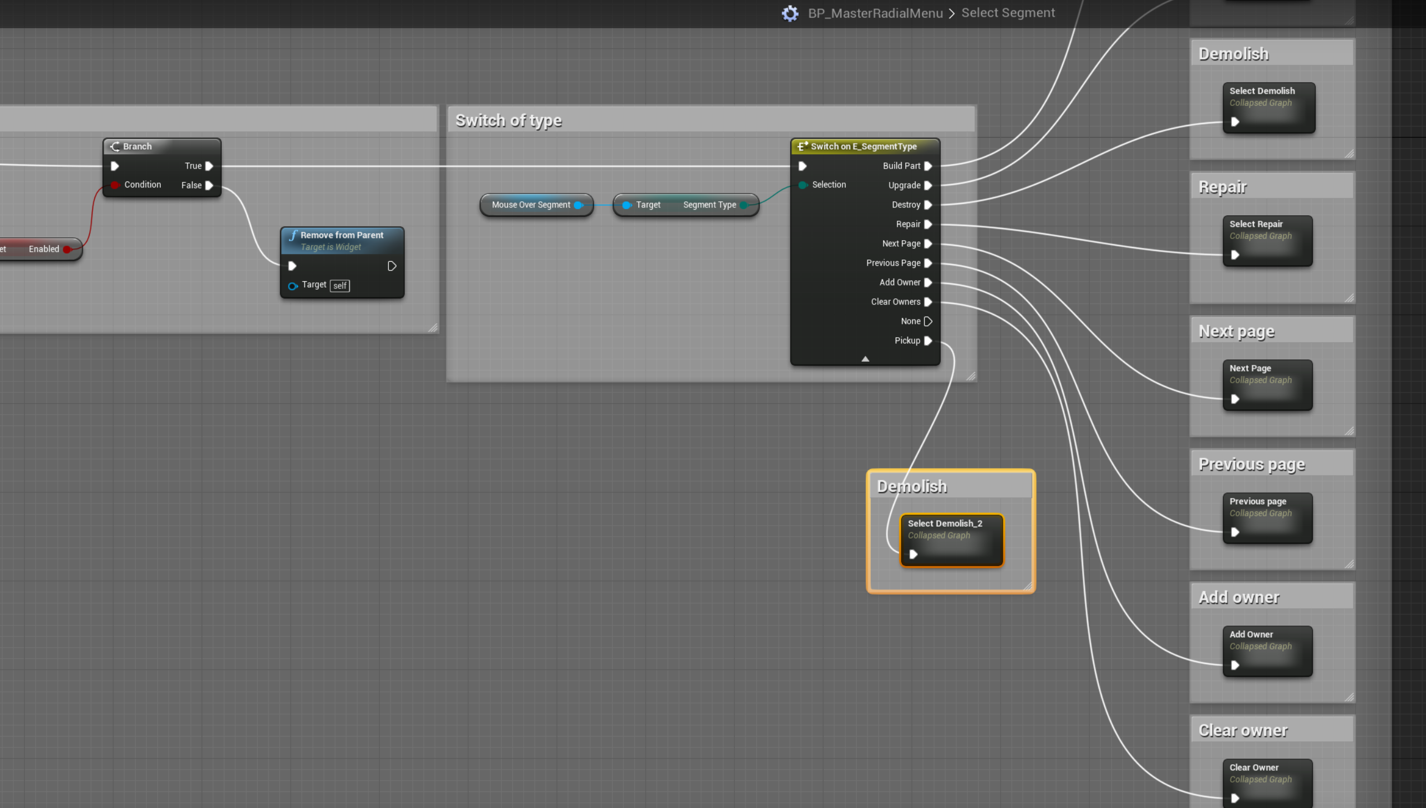Collapse the Switch node pins arrow
Screen dimensions: 1426x808
pyautogui.click(x=865, y=359)
